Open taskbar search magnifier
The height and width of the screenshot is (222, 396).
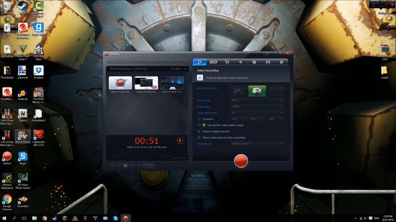14,218
